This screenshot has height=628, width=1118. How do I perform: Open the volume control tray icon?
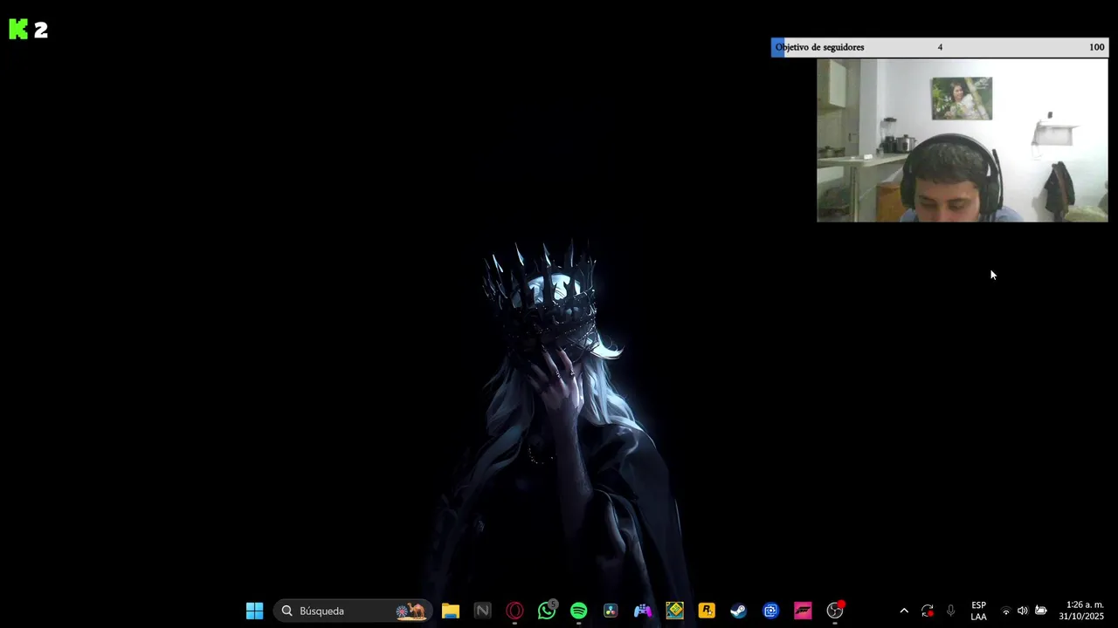(x=1023, y=611)
